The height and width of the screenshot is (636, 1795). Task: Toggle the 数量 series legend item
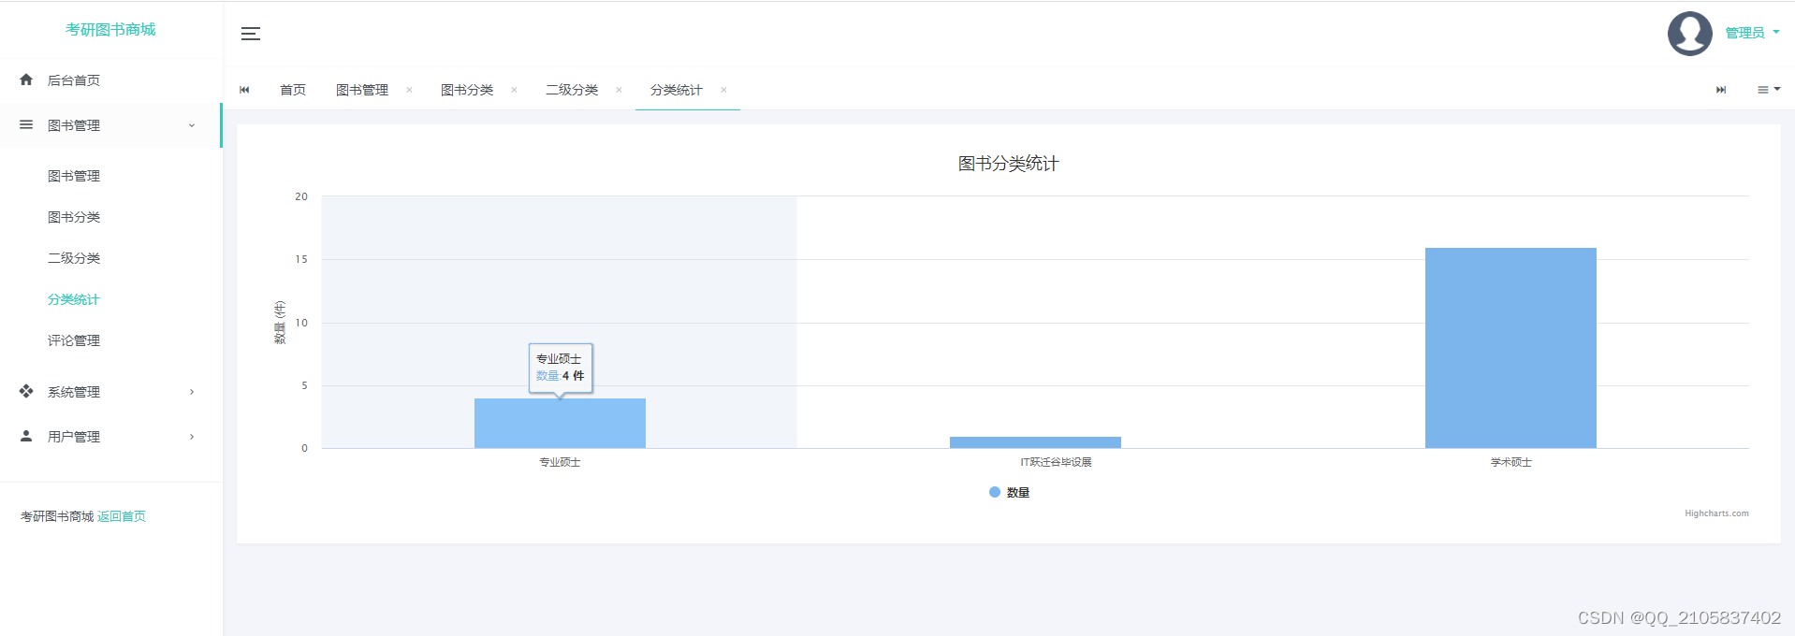click(x=1010, y=492)
